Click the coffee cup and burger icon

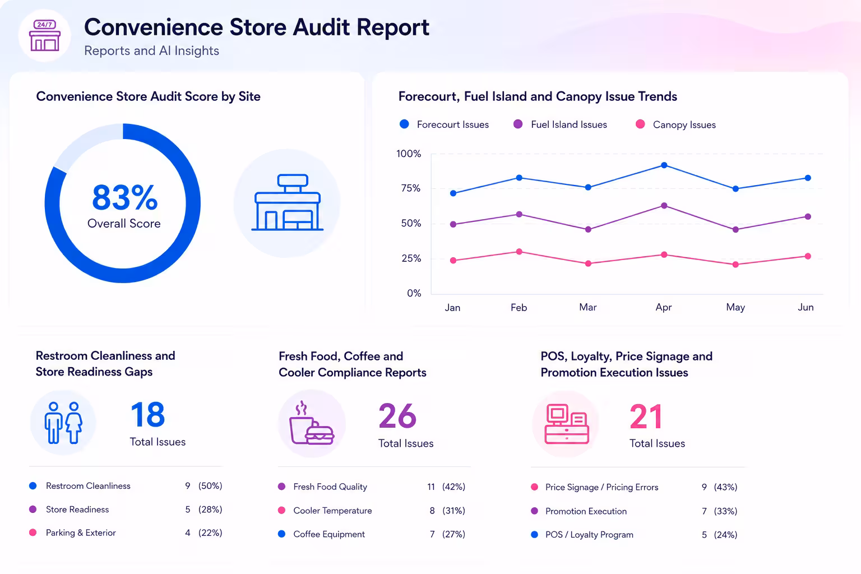click(x=311, y=423)
